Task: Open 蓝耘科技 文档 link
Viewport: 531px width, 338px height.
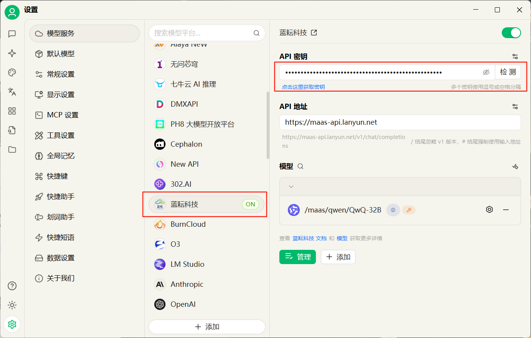Action: coord(309,238)
